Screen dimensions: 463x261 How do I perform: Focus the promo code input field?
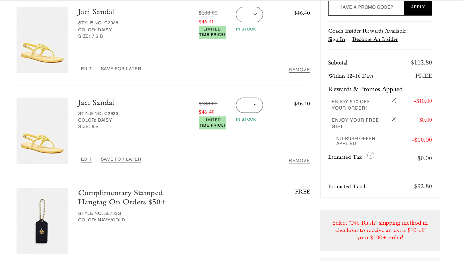point(366,7)
